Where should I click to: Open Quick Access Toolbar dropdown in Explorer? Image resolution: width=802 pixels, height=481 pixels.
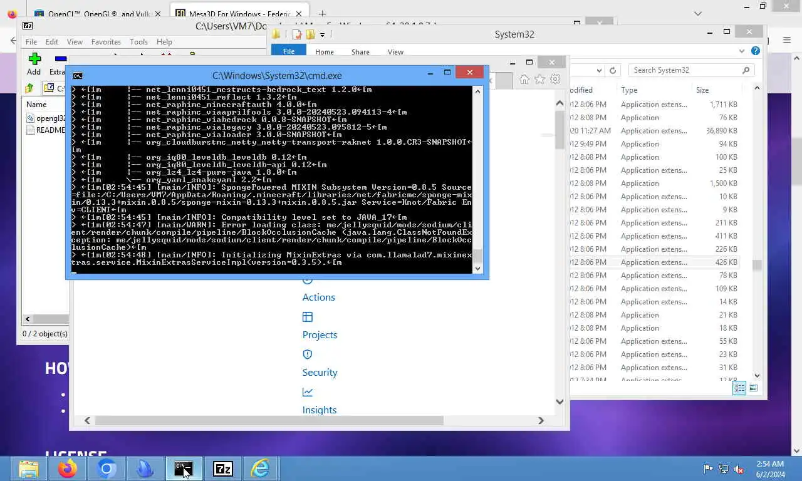pyautogui.click(x=322, y=34)
